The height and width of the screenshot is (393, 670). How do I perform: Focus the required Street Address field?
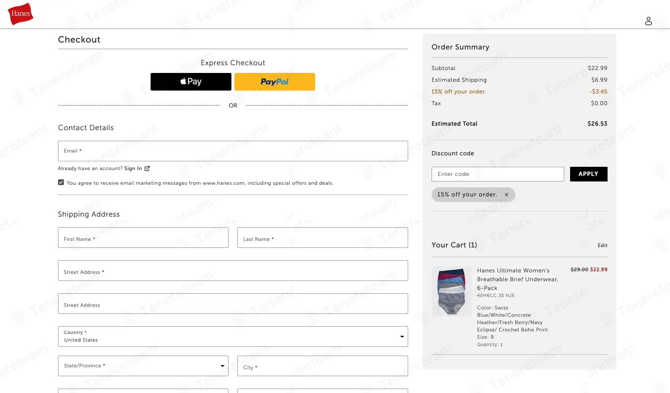(233, 271)
